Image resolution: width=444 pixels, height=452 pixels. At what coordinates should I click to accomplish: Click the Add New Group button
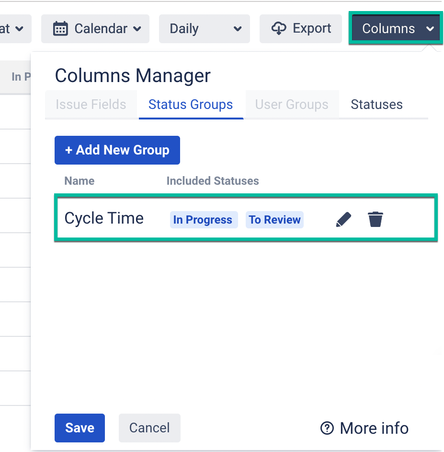click(117, 150)
